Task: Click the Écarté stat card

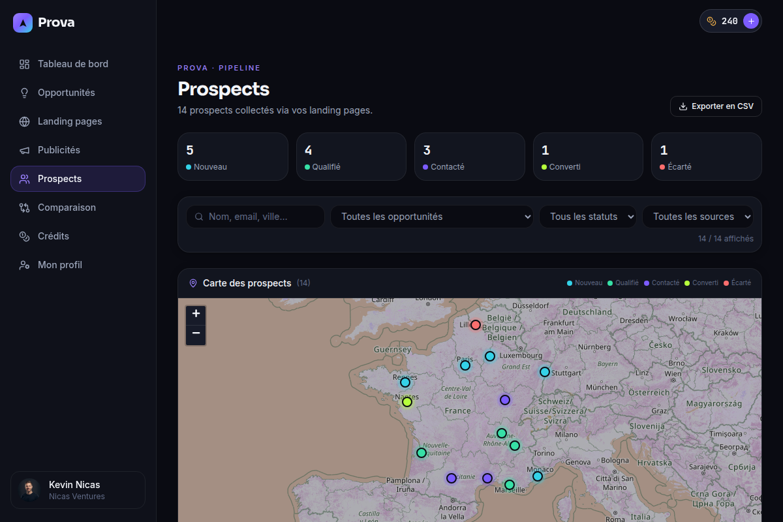Action: 707,157
